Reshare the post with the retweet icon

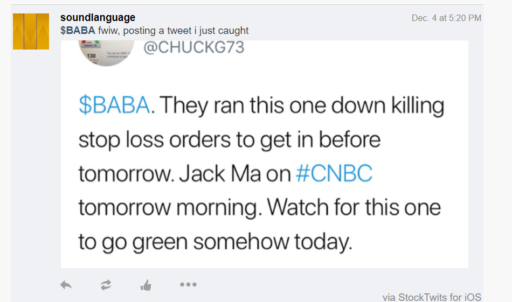tap(106, 285)
